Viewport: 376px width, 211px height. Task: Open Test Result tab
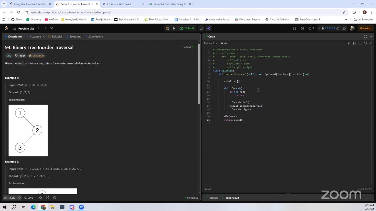tap(230, 198)
